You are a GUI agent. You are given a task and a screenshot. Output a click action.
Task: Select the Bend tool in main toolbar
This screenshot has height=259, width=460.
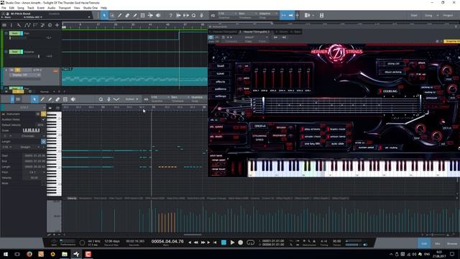(x=150, y=15)
